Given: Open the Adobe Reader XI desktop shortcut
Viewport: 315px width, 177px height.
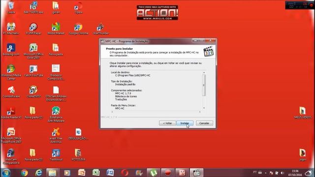Looking at the screenshot, I should click(x=11, y=113).
